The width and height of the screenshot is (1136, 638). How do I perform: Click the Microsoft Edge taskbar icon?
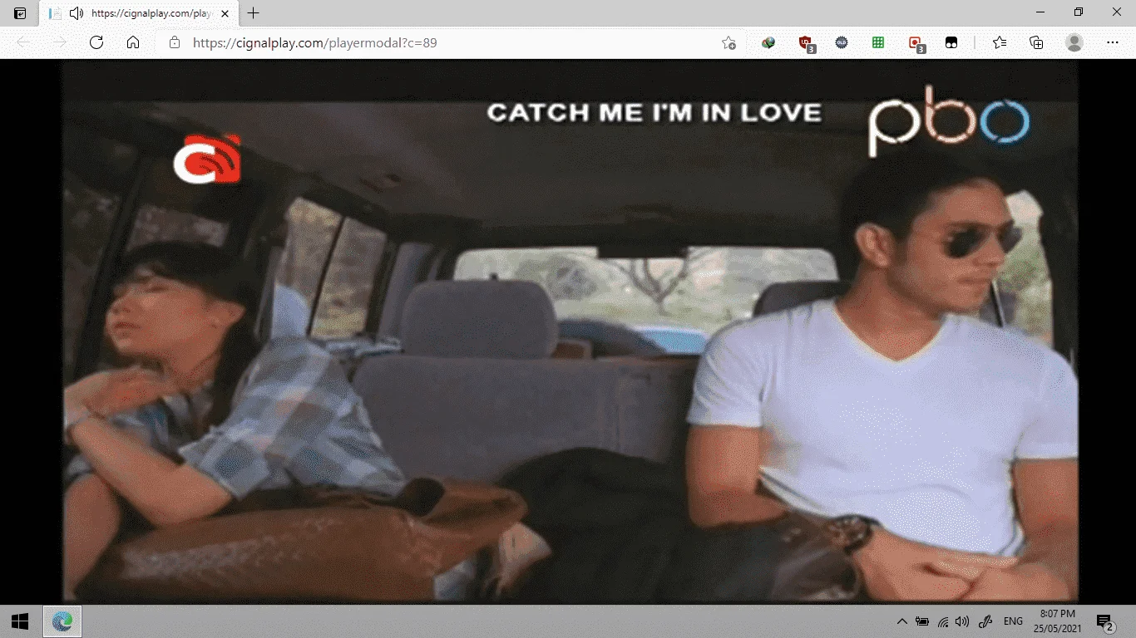coord(62,621)
